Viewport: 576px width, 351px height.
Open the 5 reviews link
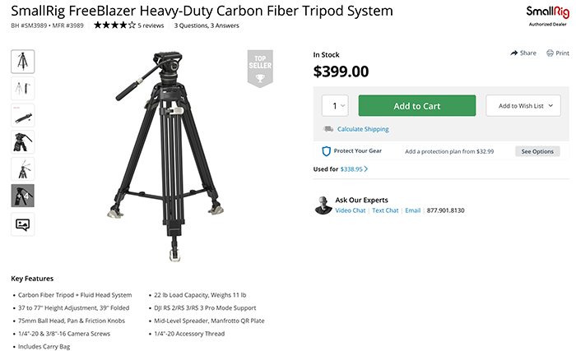(151, 25)
